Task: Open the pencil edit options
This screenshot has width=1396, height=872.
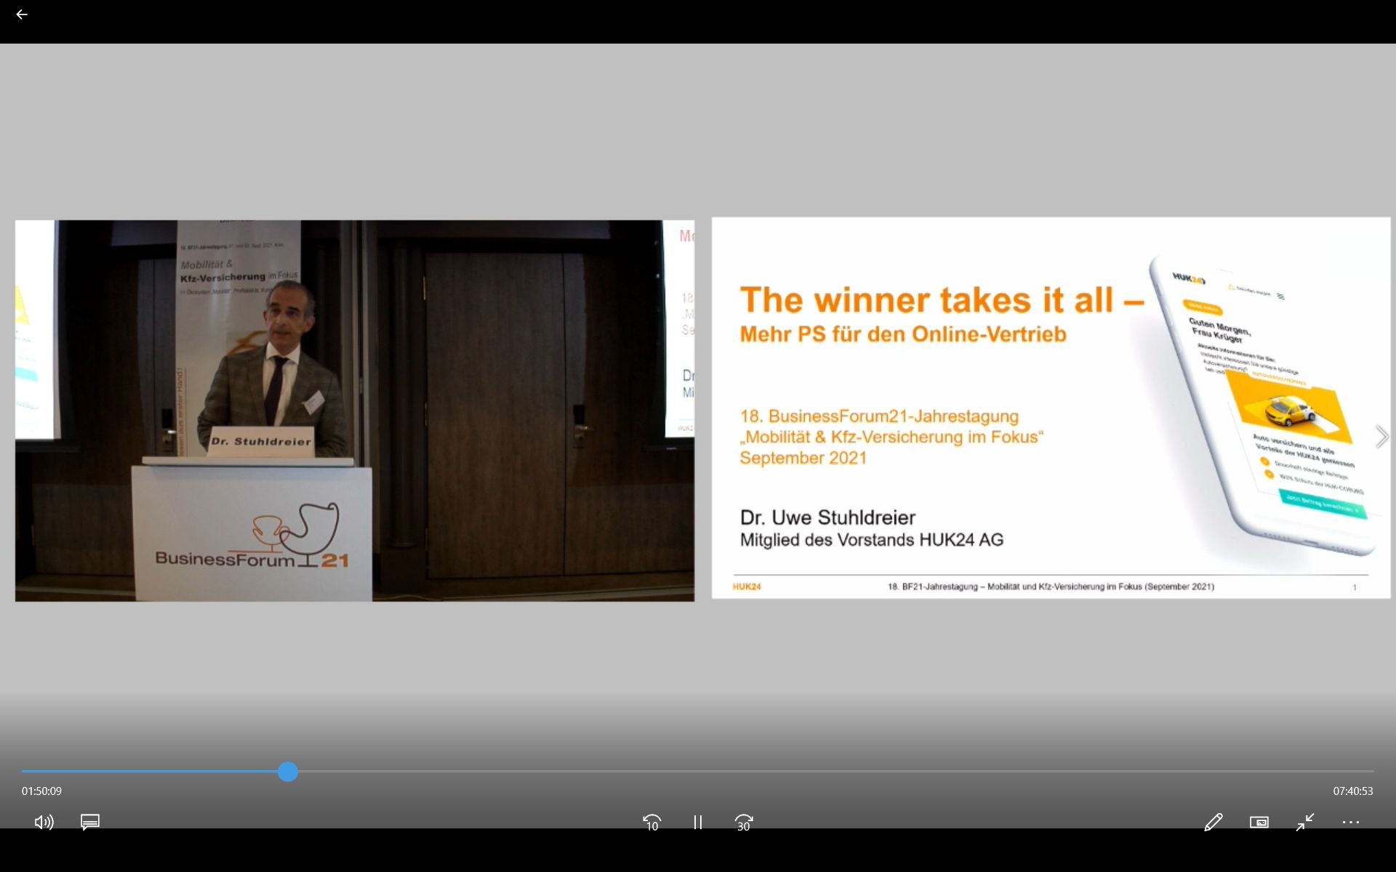Action: click(x=1213, y=822)
